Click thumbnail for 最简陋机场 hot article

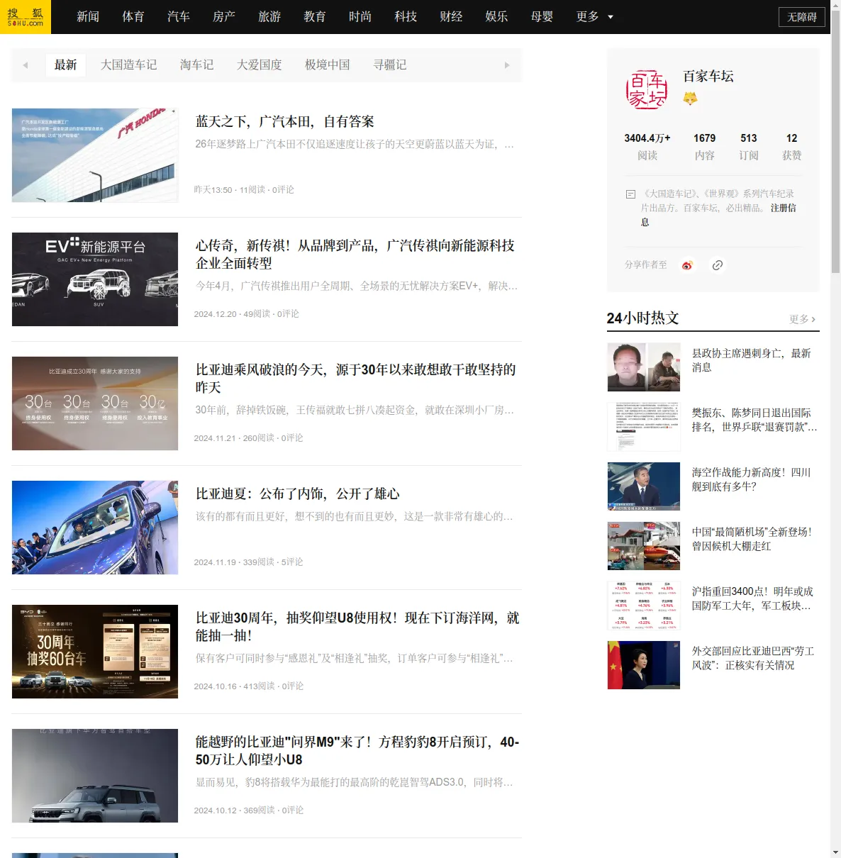644,546
